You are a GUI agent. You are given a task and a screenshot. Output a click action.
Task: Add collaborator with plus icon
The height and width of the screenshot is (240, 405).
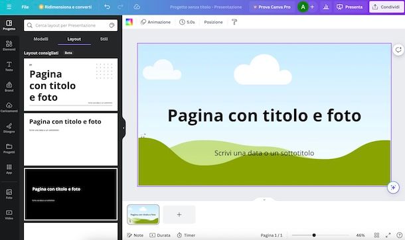coord(312,7)
